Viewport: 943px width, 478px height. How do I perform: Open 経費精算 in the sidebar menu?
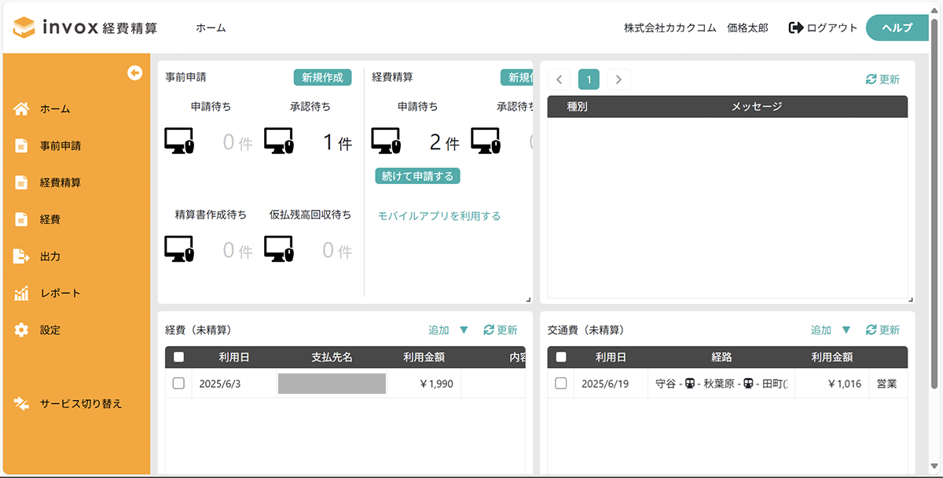(x=60, y=182)
